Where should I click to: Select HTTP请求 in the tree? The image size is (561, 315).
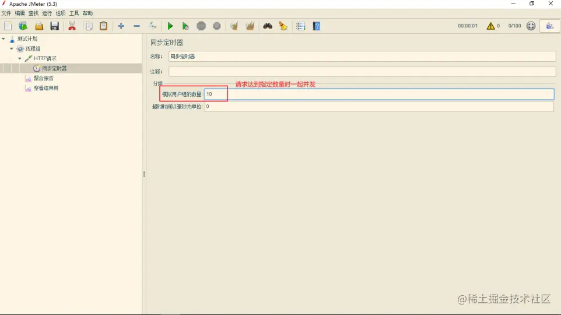coord(45,58)
